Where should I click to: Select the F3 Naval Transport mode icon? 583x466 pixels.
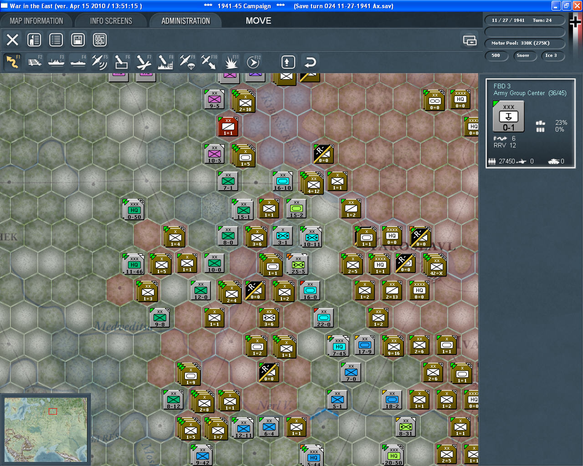[56, 62]
